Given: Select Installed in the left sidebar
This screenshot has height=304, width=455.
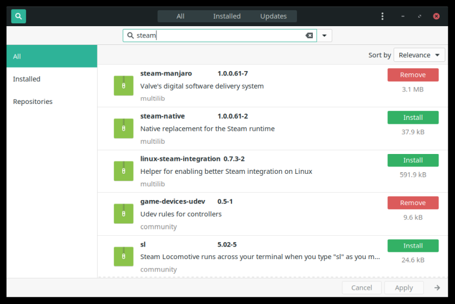Looking at the screenshot, I should pyautogui.click(x=27, y=79).
